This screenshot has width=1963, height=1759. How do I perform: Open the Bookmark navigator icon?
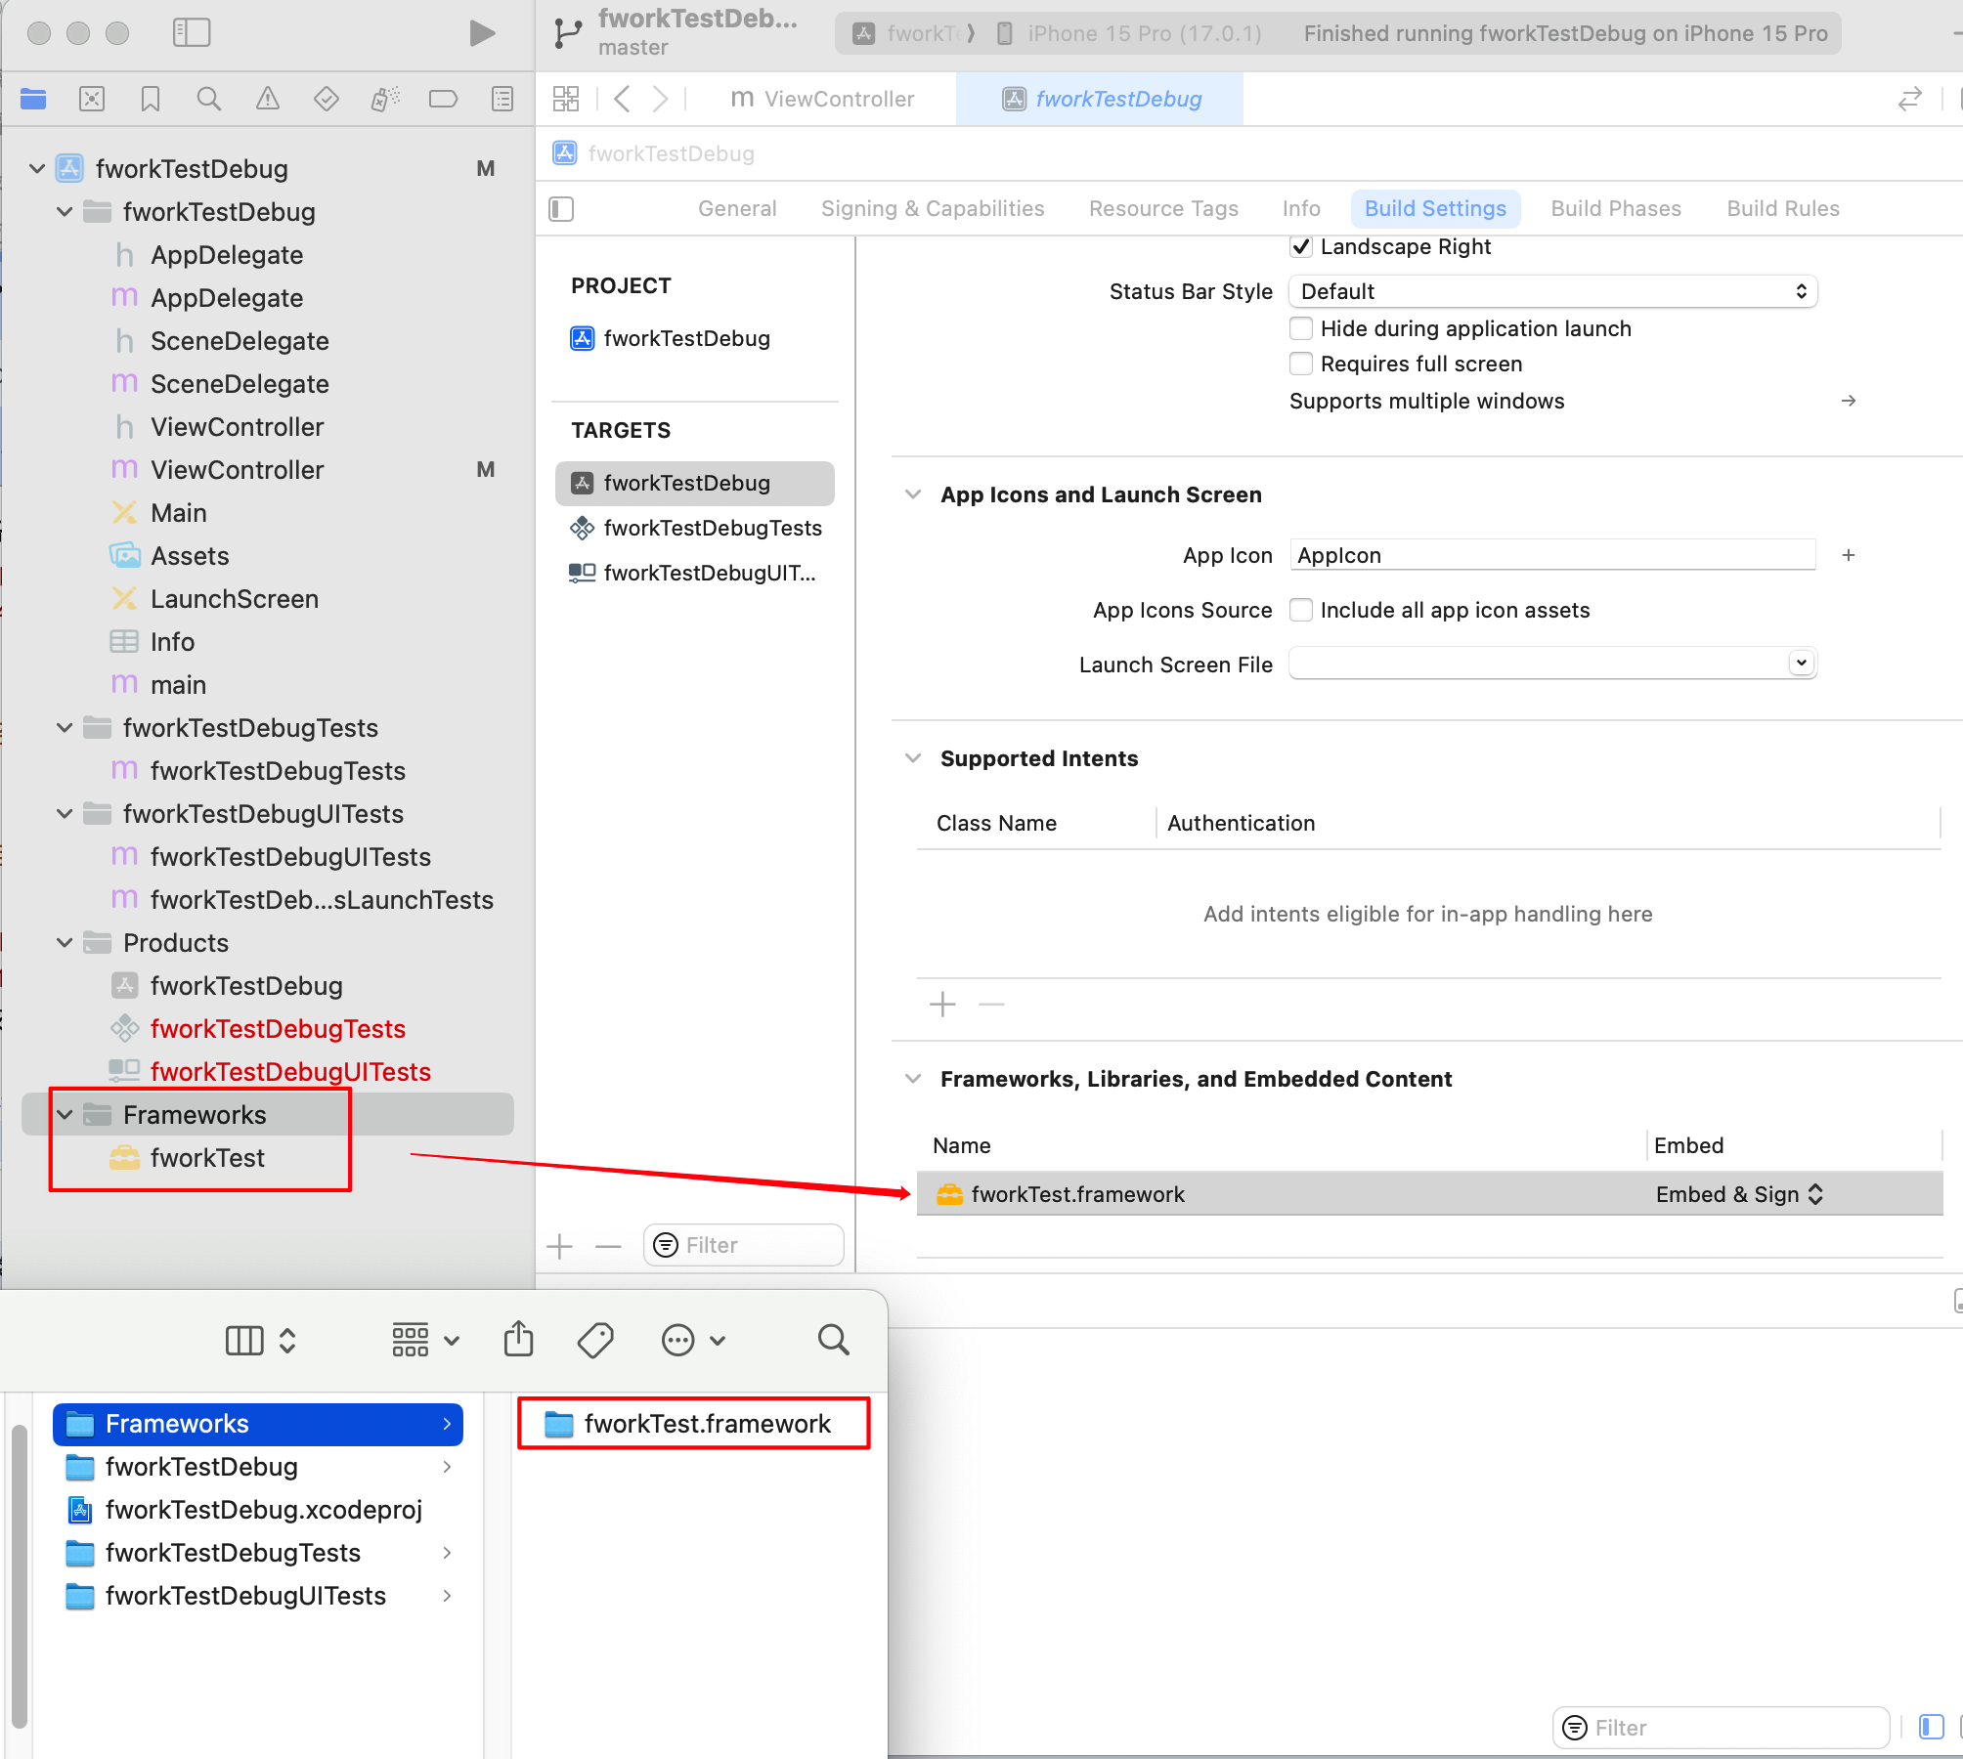click(151, 99)
